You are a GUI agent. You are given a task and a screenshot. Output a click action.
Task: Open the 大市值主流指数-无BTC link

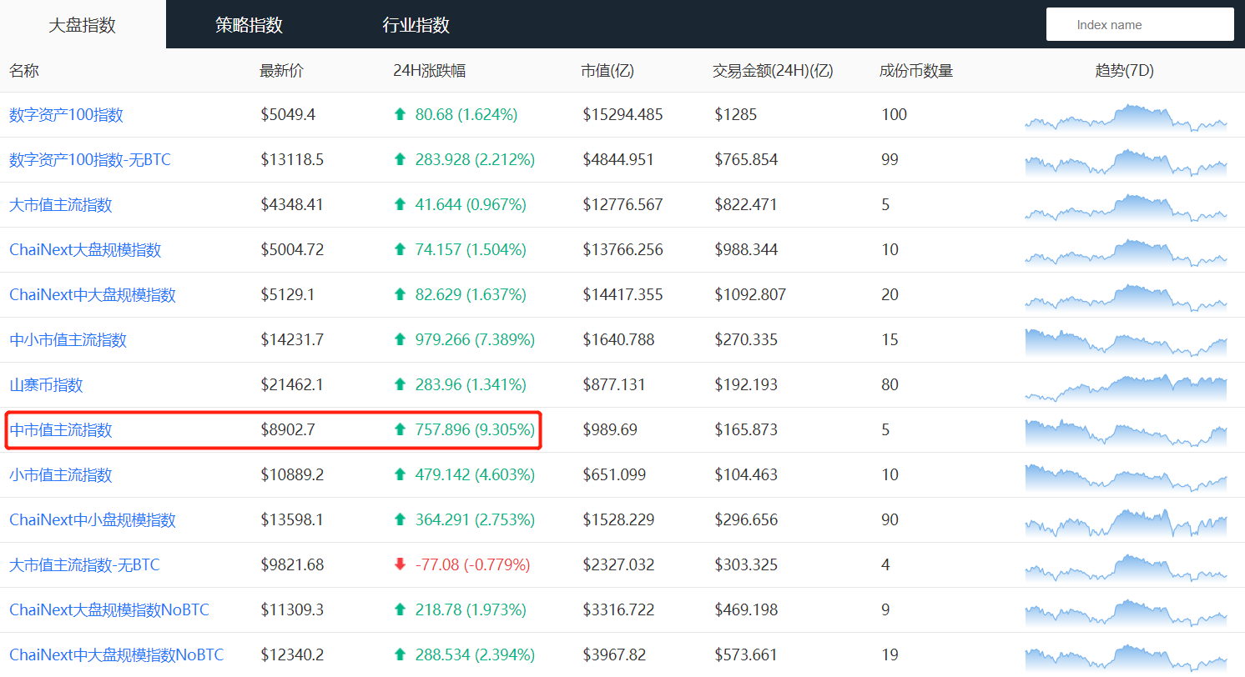pos(84,565)
